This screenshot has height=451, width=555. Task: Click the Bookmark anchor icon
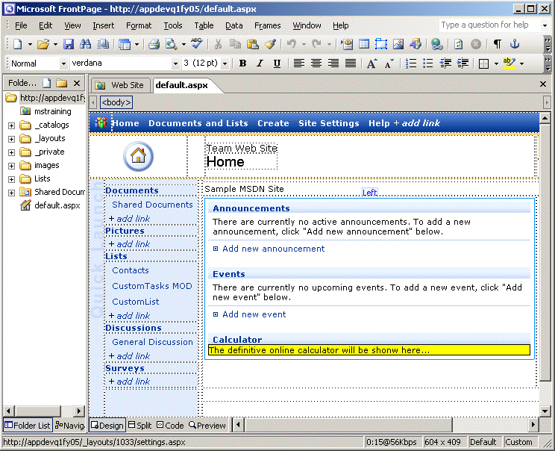514,44
